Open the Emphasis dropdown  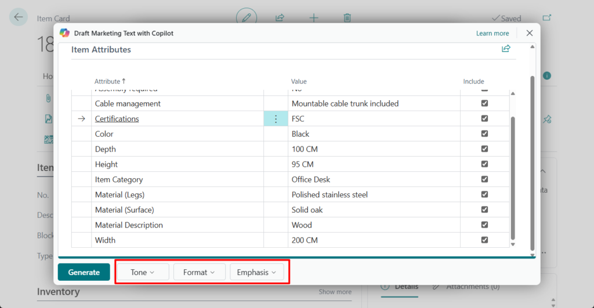(x=256, y=272)
